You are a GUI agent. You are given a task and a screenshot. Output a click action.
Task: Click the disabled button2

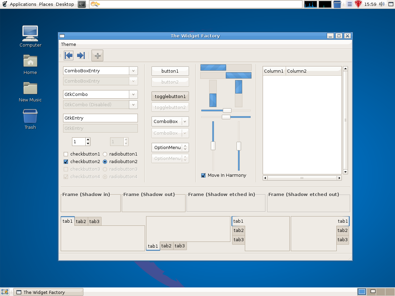click(x=170, y=82)
